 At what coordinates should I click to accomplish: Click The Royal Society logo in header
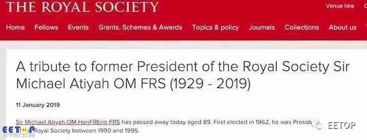(x=83, y=7)
